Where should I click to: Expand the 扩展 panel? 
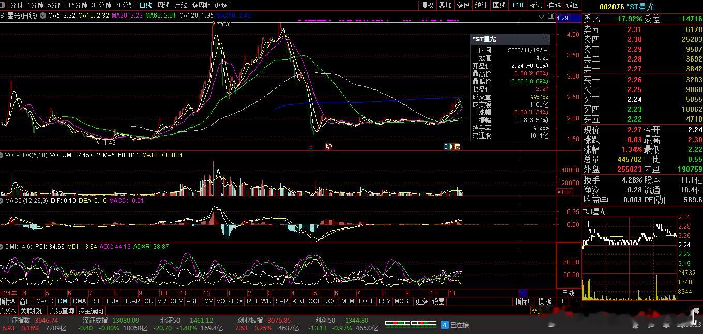[8, 311]
